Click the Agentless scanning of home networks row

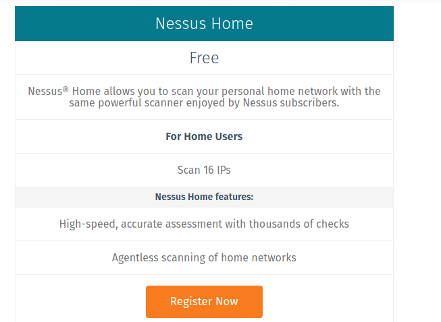pyautogui.click(x=204, y=258)
